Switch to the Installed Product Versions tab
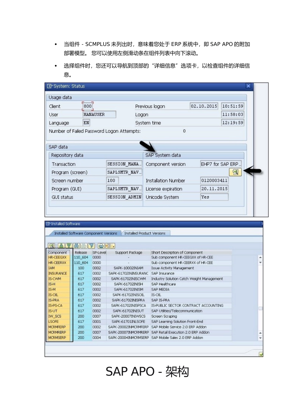The width and height of the screenshot is (296, 420). click(x=145, y=233)
